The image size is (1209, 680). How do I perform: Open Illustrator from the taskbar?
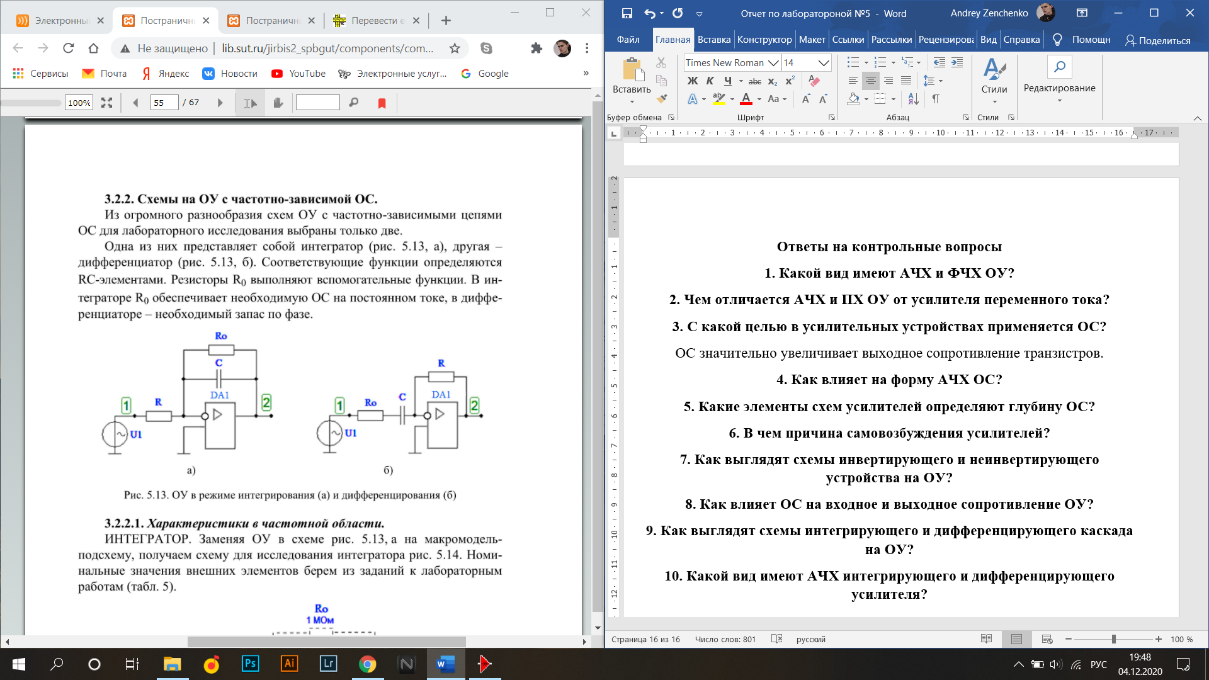pyautogui.click(x=289, y=664)
